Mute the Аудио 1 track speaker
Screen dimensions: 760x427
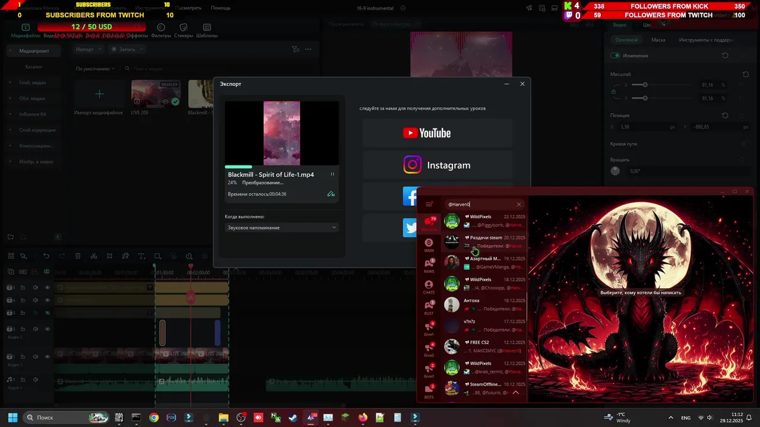pyautogui.click(x=35, y=380)
